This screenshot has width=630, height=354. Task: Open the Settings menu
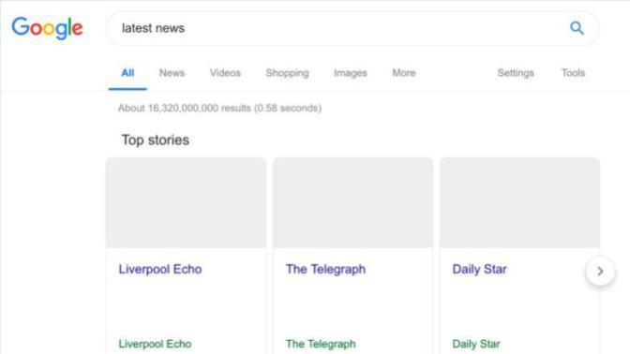tap(516, 73)
